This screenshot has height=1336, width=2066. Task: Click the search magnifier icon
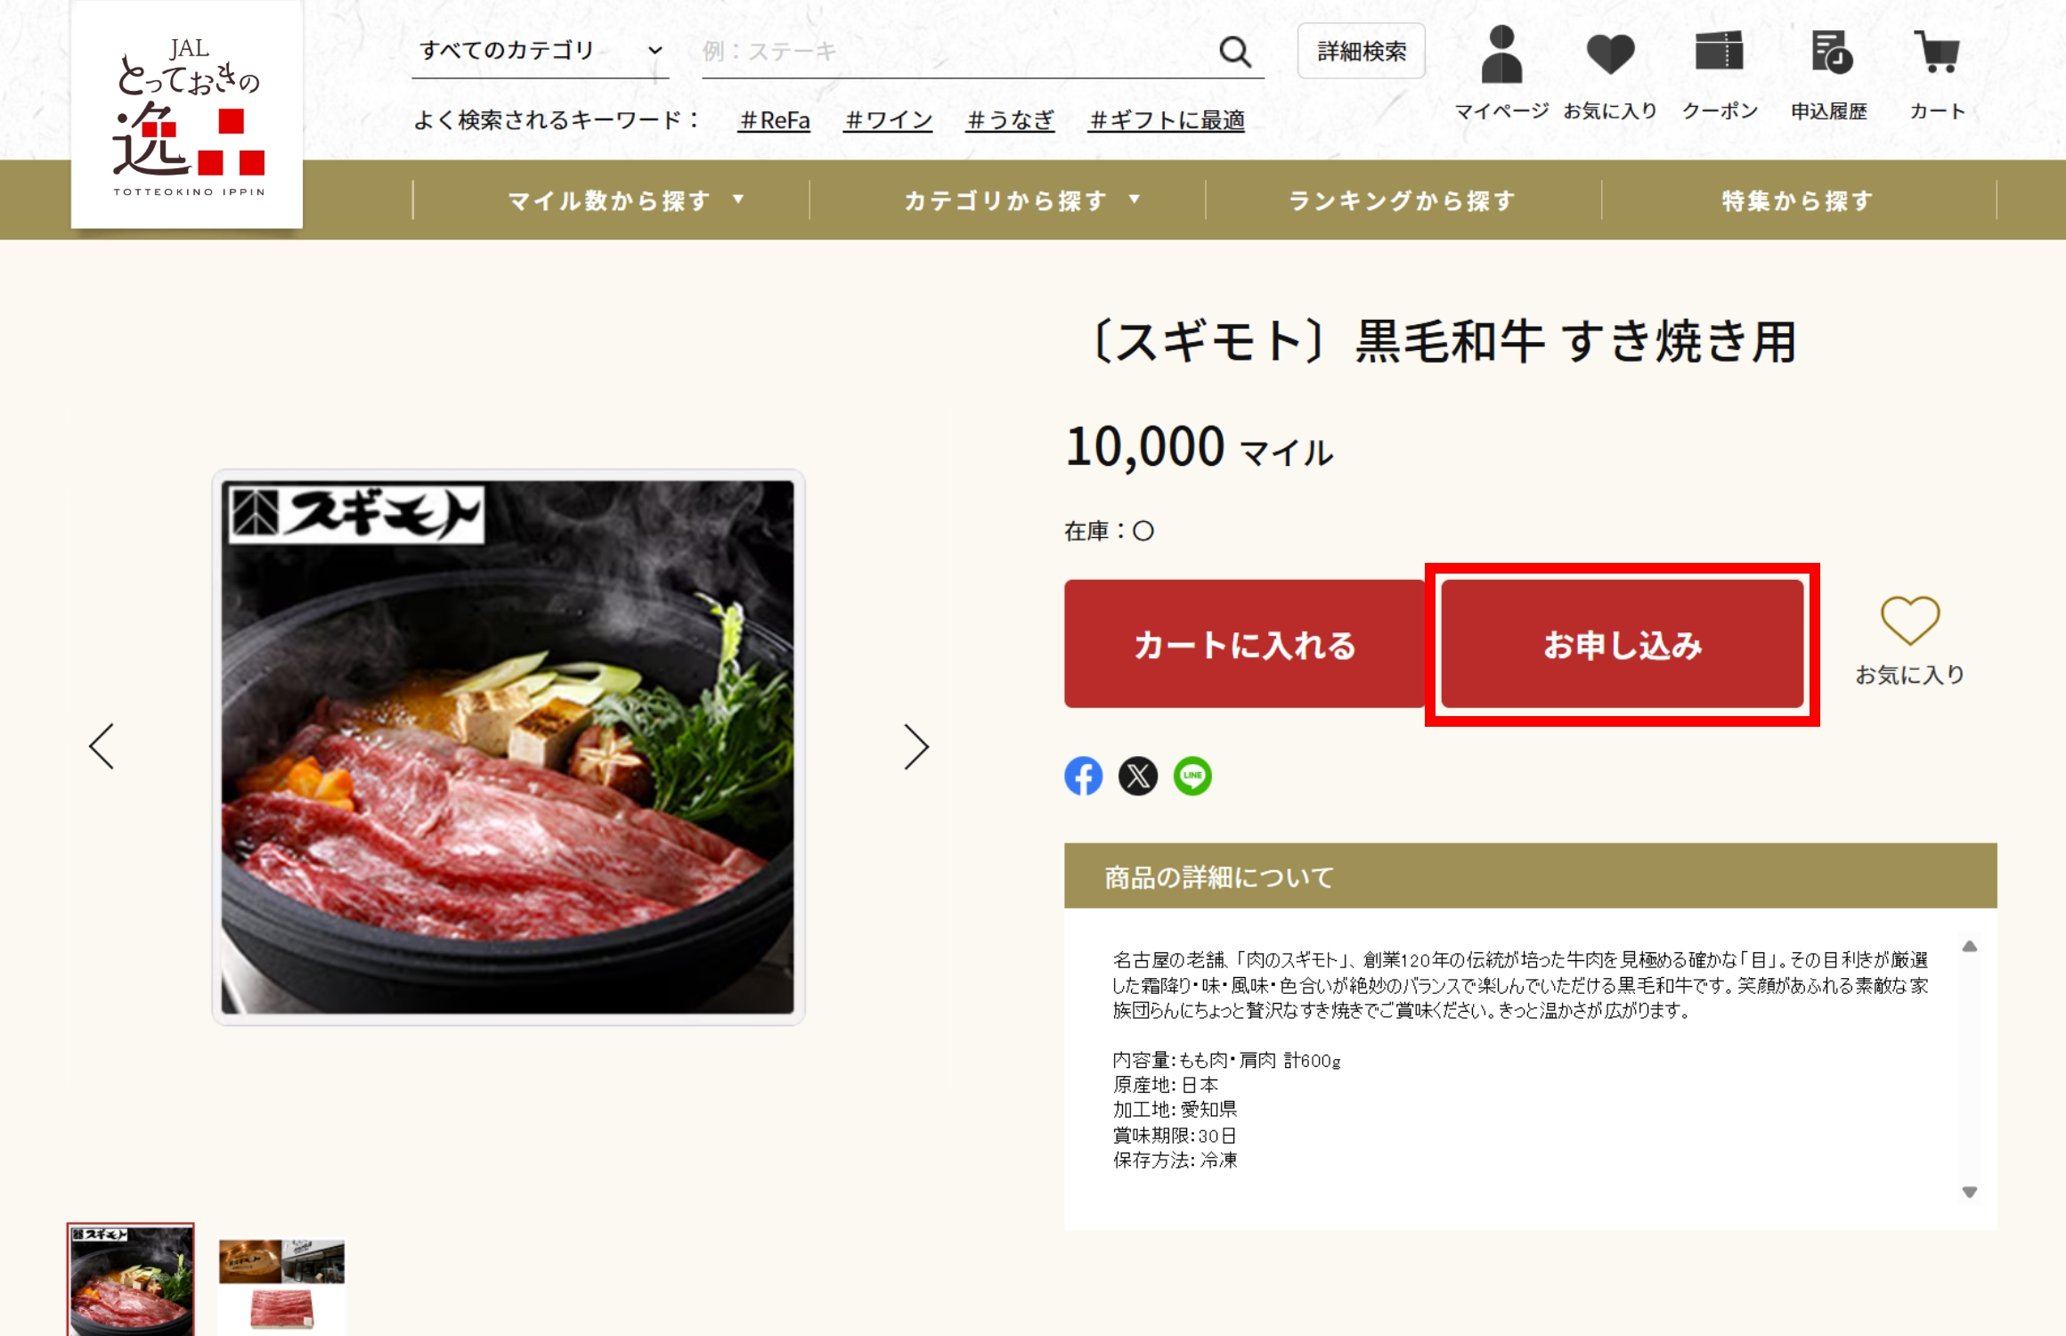(1235, 52)
